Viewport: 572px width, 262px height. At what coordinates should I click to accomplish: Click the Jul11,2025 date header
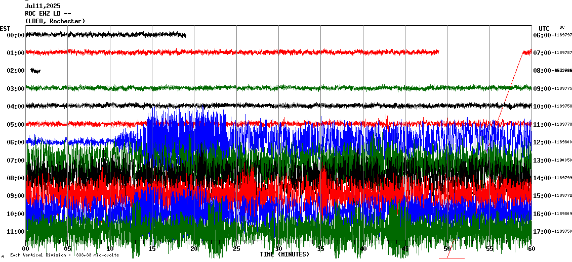[43, 6]
